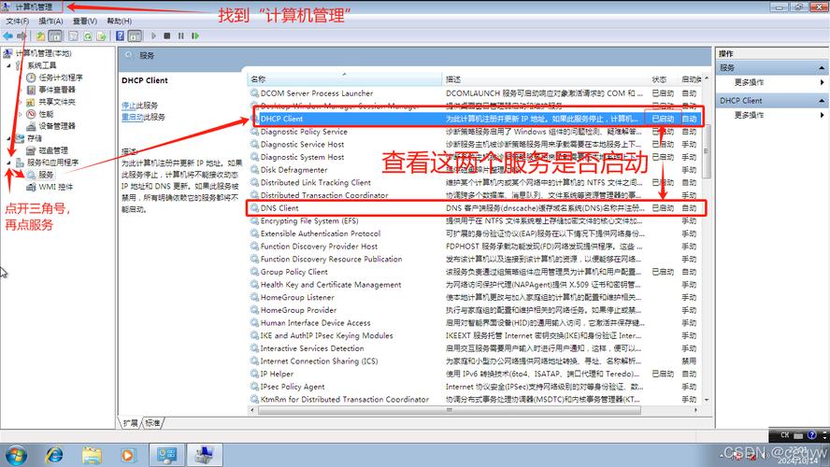Screen dimensions: 830x467
Task: Sort by the 状态 column header
Action: [x=663, y=79]
